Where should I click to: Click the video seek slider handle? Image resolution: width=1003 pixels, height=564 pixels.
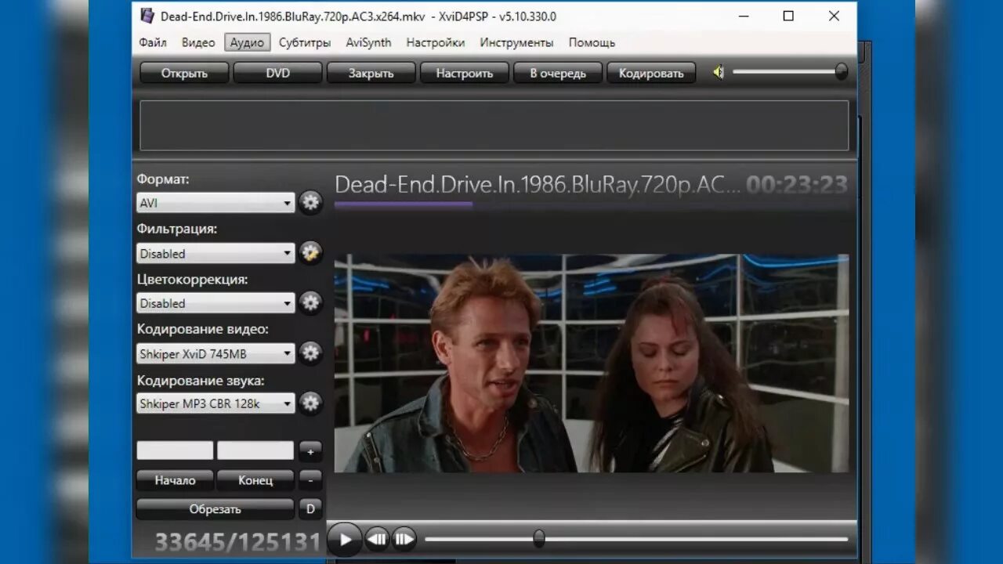[539, 538]
